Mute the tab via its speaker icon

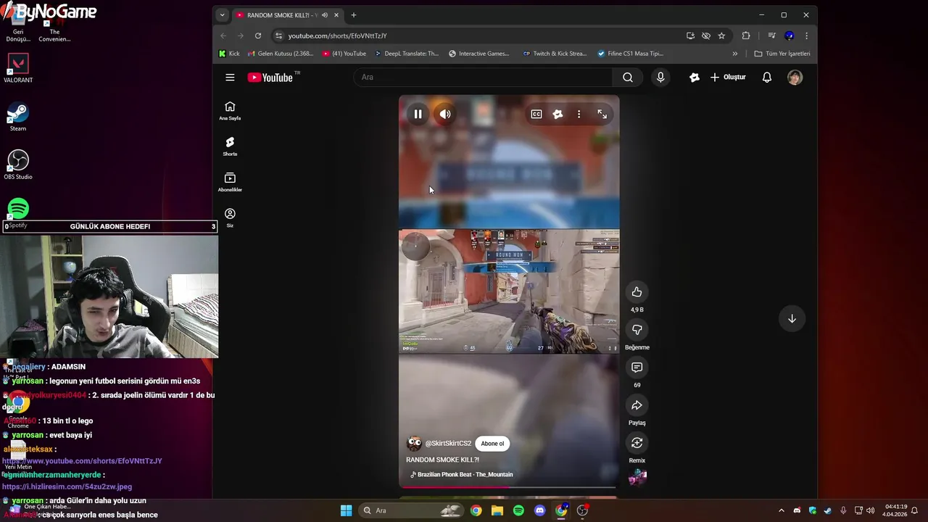(x=325, y=15)
